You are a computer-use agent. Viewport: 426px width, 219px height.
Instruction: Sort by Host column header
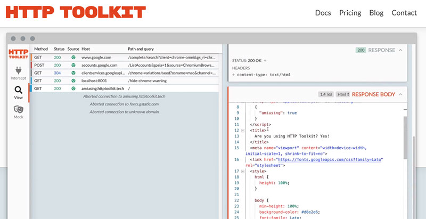[86, 49]
